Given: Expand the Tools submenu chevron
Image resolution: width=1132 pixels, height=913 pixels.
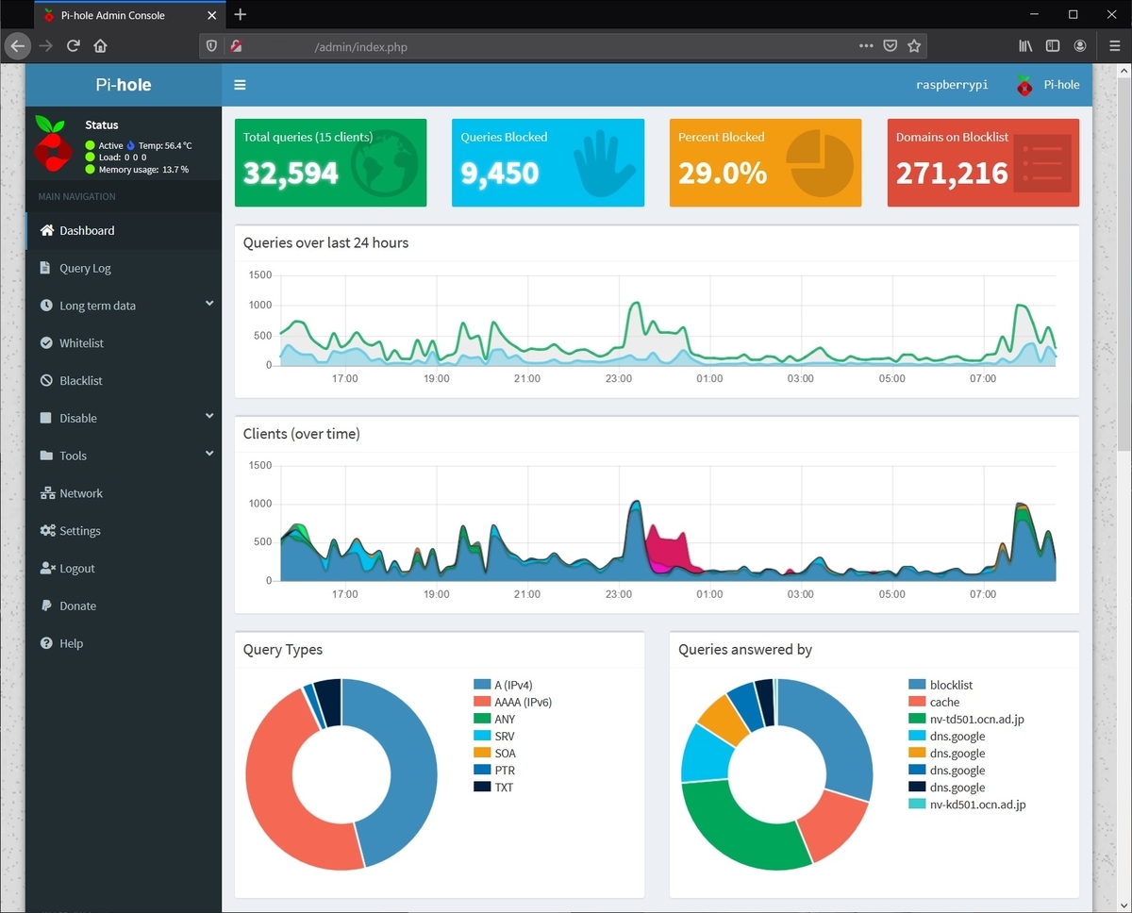Looking at the screenshot, I should (x=209, y=454).
